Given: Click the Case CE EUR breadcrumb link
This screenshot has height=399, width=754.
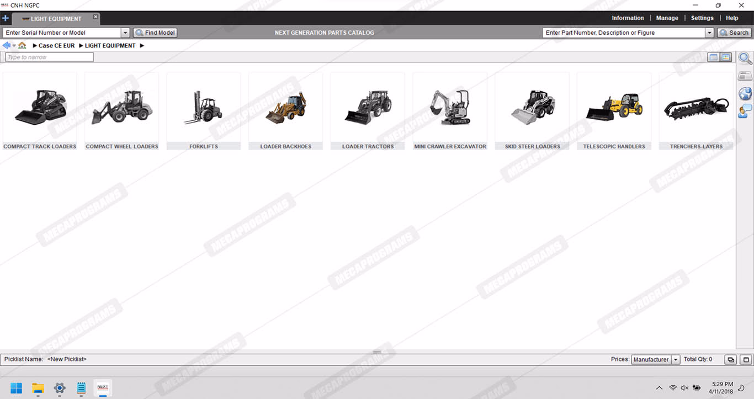Looking at the screenshot, I should coord(56,46).
